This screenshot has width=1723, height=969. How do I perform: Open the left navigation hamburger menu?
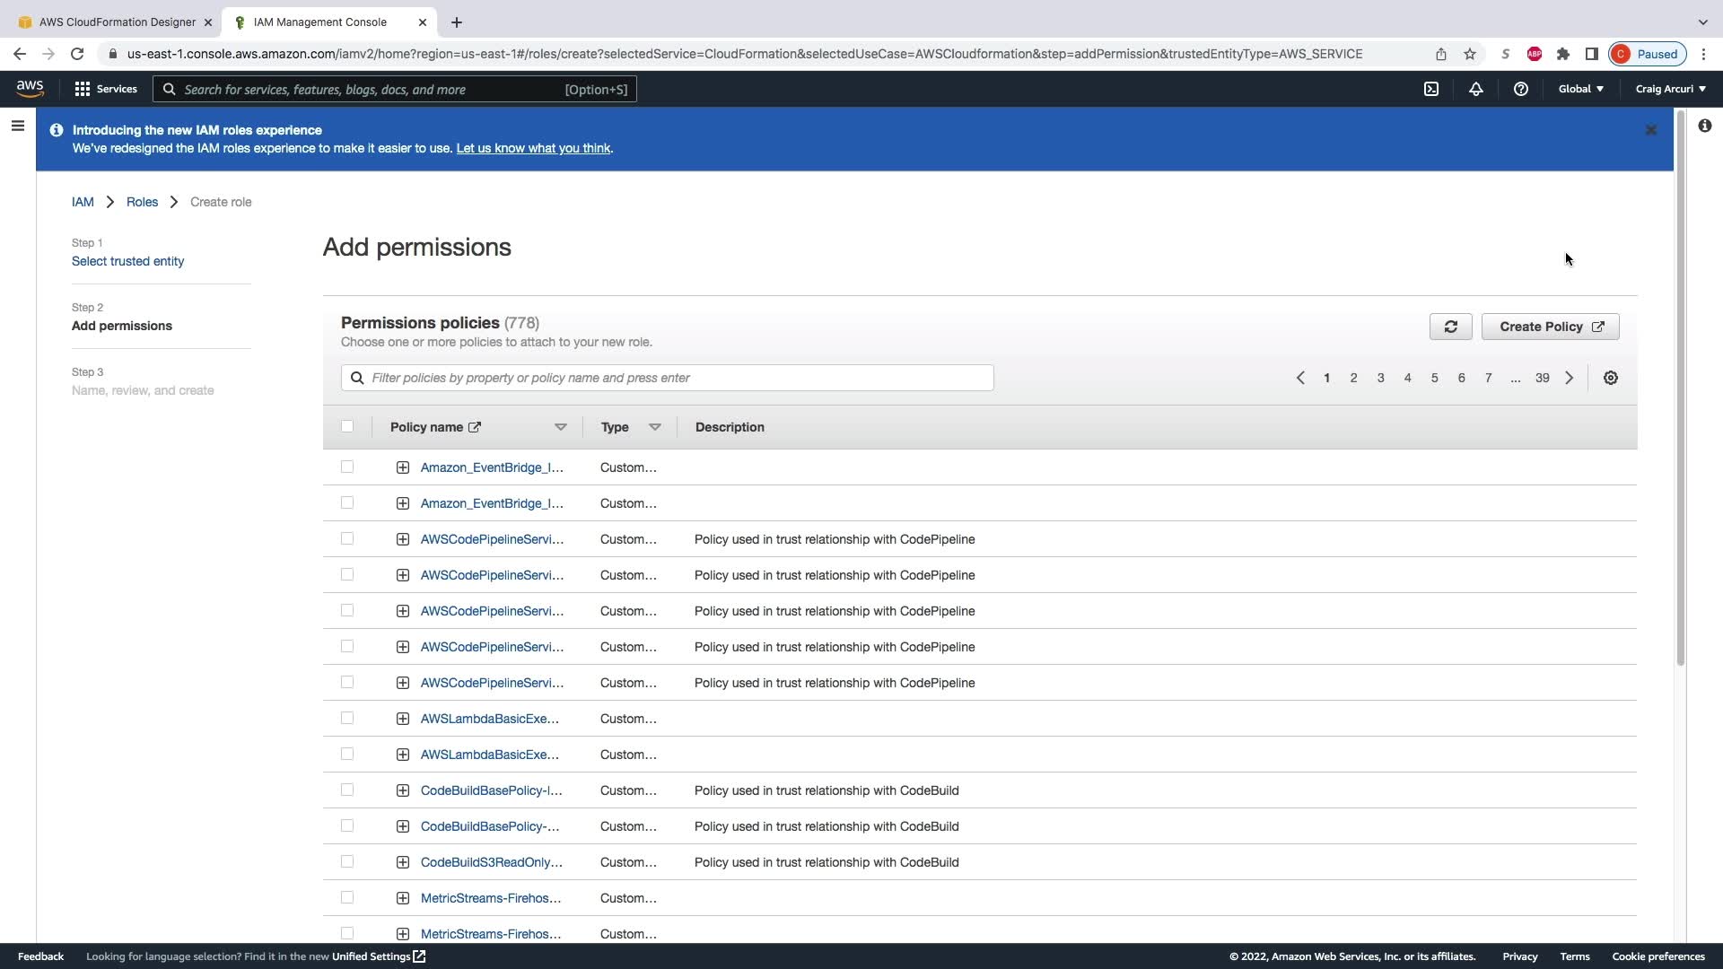(17, 126)
